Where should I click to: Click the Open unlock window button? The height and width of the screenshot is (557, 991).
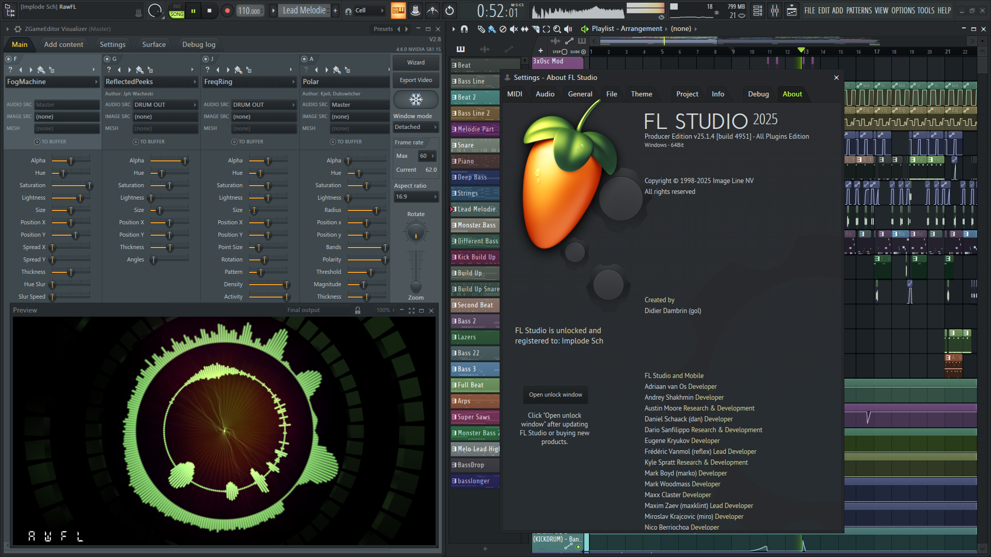coord(555,395)
